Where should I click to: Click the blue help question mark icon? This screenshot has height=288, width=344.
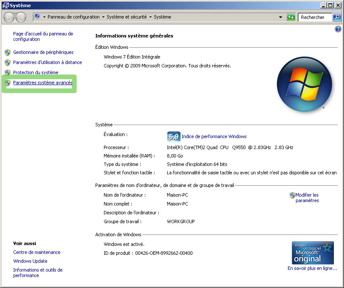pyautogui.click(x=338, y=29)
